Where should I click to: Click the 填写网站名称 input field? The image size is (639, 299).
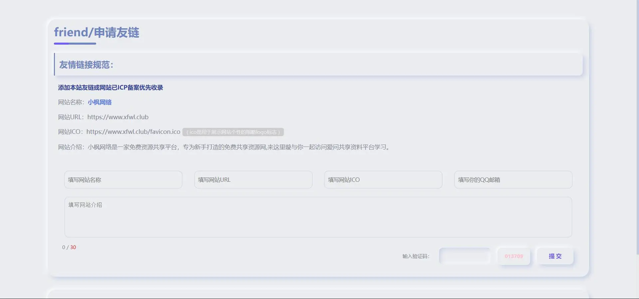(x=123, y=180)
